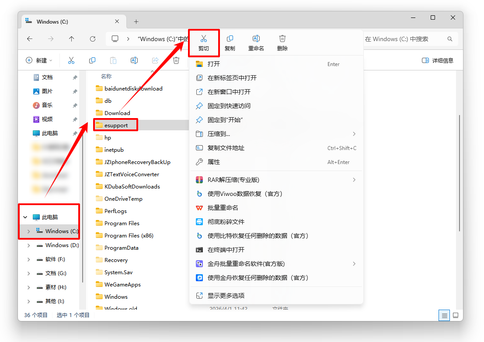Choose 复制文件地址
484x342 pixels.
pos(276,148)
